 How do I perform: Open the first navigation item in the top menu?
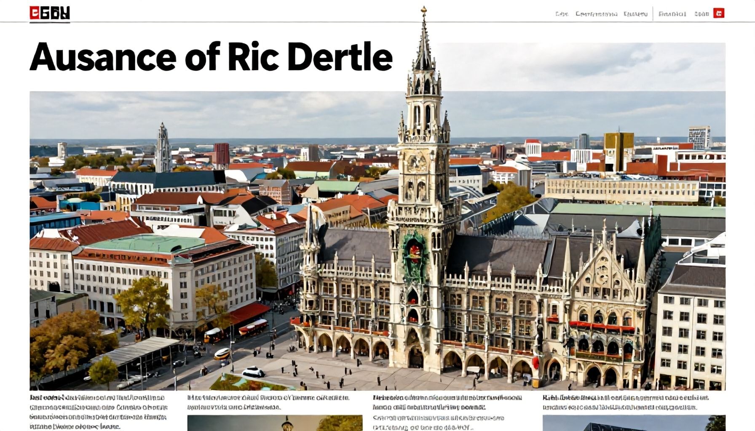tap(561, 13)
